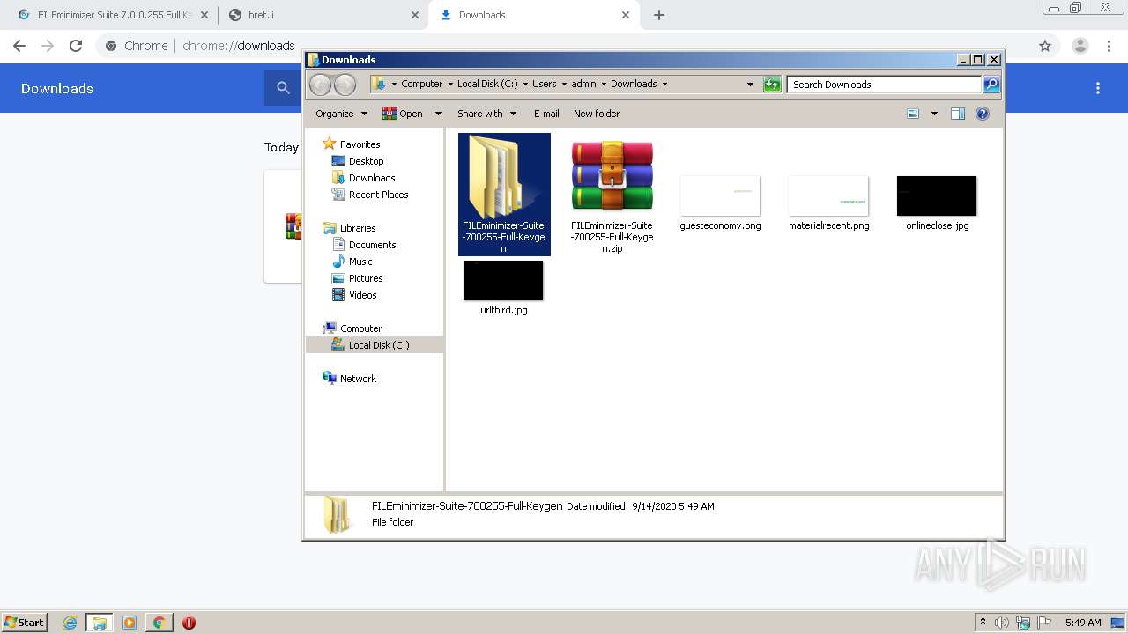
Task: Click Local Disk (C:) in address bar
Action: point(487,84)
